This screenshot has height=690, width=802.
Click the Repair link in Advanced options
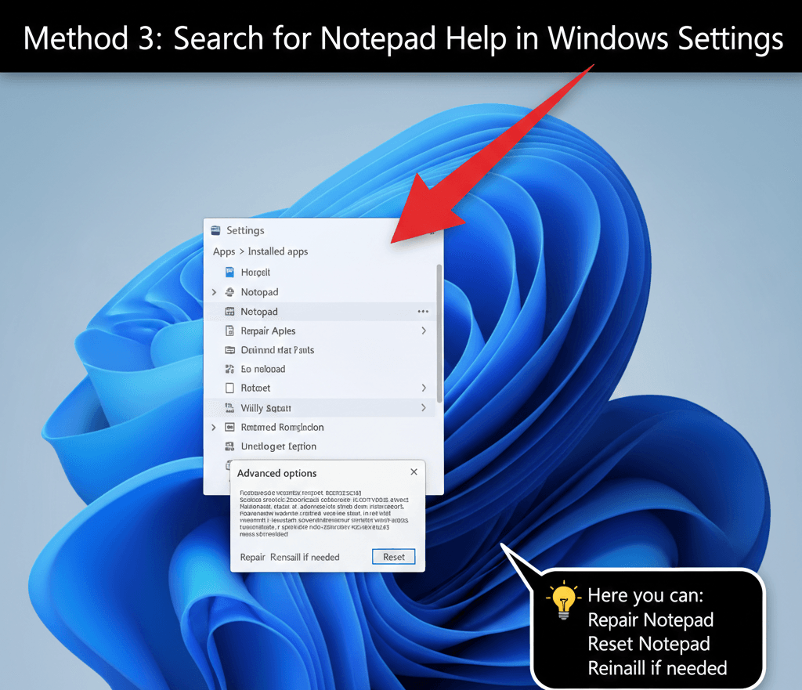coord(252,557)
